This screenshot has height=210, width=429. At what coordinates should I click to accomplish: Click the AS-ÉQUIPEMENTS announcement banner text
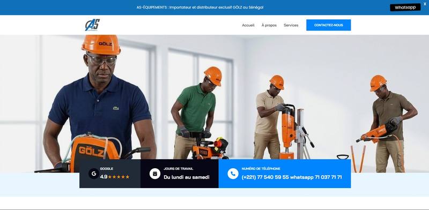click(200, 7)
